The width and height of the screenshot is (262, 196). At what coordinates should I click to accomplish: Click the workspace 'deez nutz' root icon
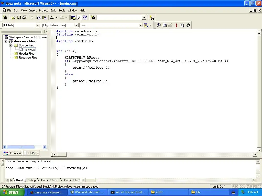(6, 37)
